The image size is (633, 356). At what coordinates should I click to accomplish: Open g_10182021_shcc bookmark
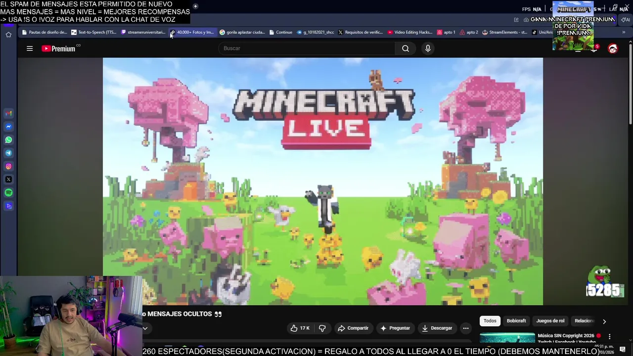316,32
